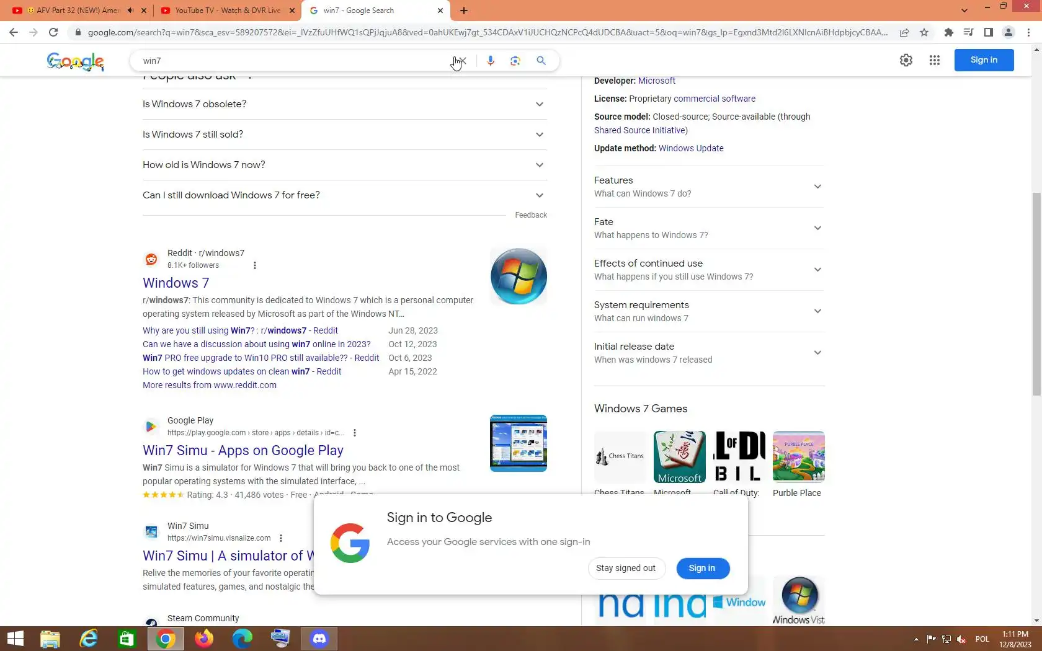Open more options for Google Play result
Viewport: 1042px width, 651px height.
pyautogui.click(x=355, y=433)
